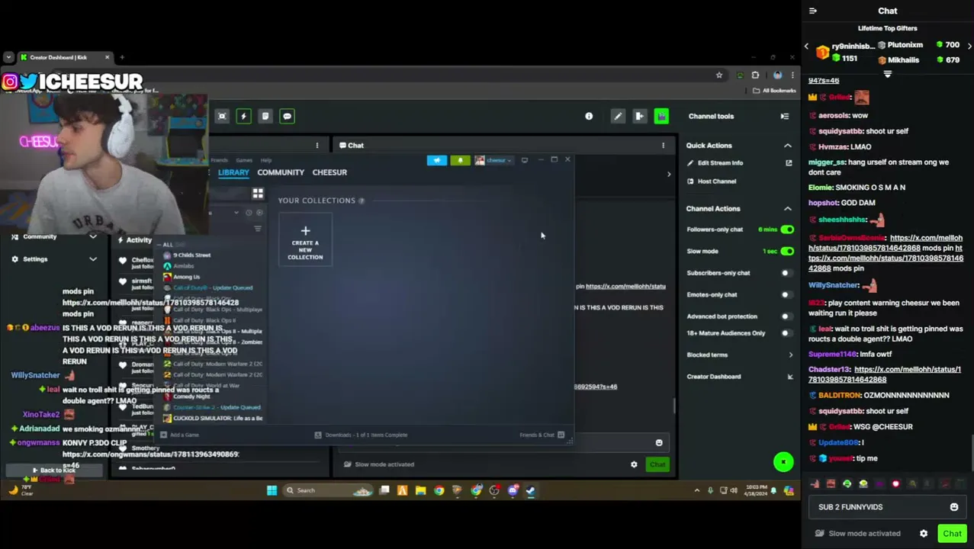Image resolution: width=974 pixels, height=549 pixels.
Task: Show next top gifters arrow
Action: [x=969, y=46]
